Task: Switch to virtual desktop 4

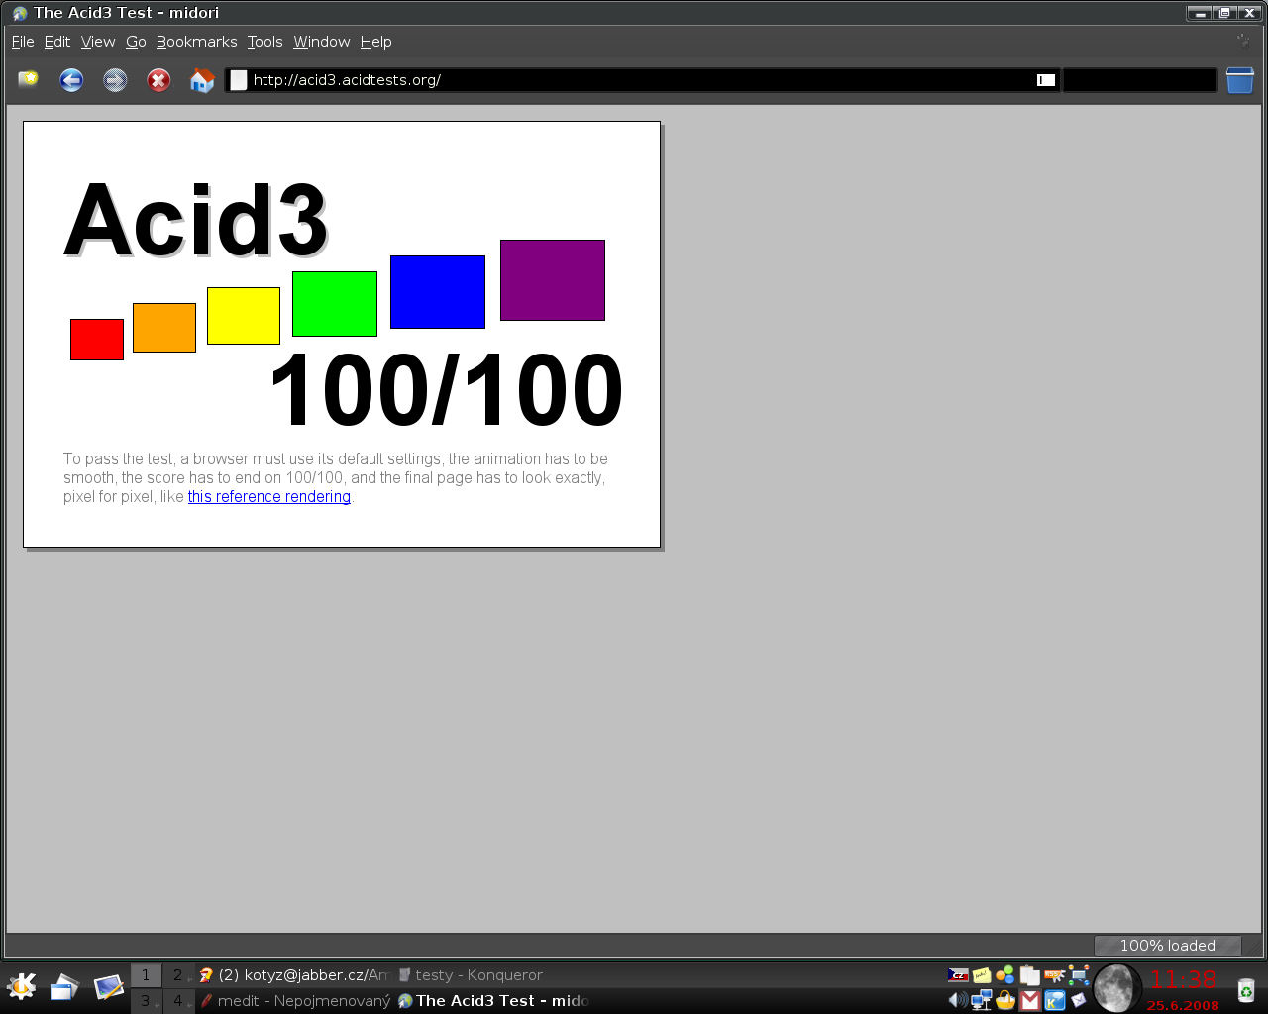Action: click(x=178, y=1001)
